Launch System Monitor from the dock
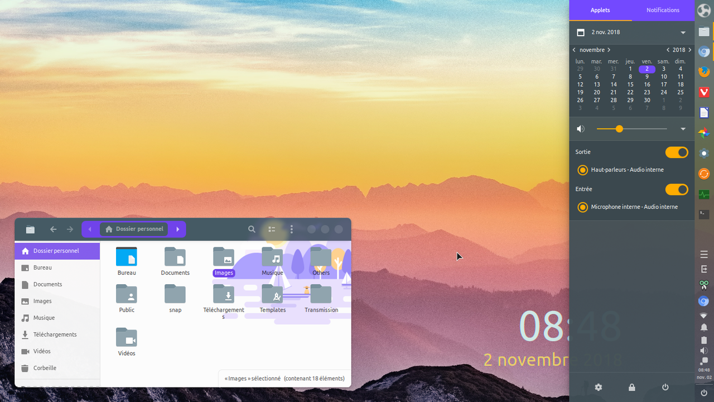Viewport: 714px width, 402px height. (704, 194)
